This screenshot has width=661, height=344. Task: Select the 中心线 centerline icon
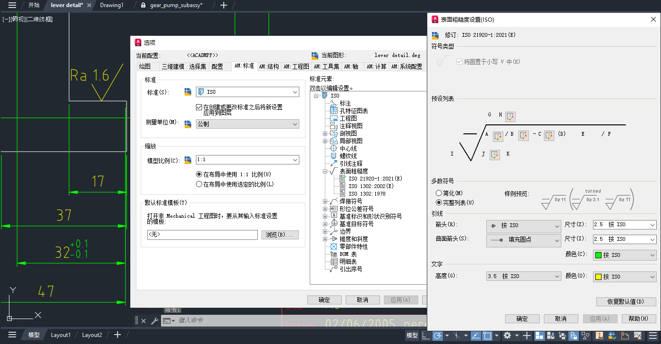(x=334, y=148)
